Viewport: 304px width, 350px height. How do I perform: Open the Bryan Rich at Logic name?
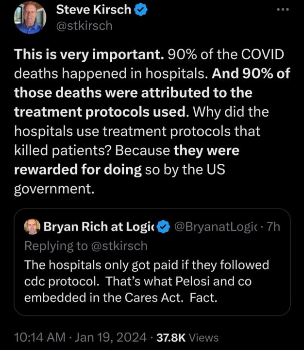pyautogui.click(x=99, y=227)
